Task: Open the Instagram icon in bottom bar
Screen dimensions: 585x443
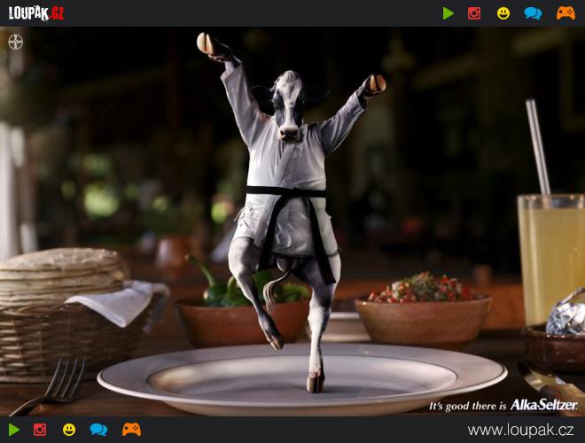Action: pyautogui.click(x=40, y=430)
